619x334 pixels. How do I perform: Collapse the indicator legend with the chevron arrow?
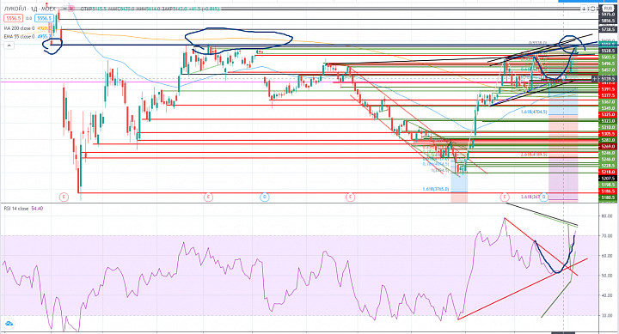tap(9, 46)
